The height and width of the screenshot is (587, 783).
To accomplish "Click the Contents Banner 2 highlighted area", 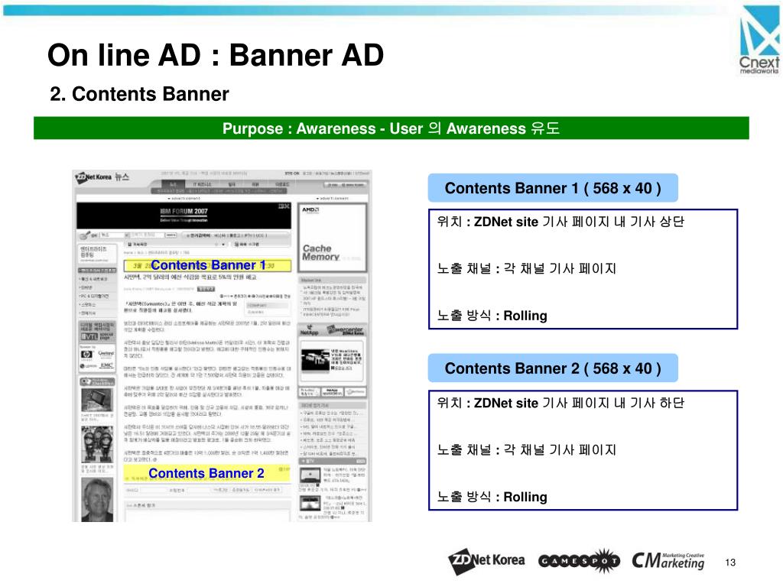I will pyautogui.click(x=206, y=472).
